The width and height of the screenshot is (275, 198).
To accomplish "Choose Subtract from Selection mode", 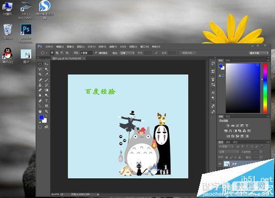I will point(62,53).
